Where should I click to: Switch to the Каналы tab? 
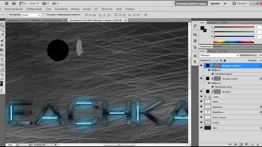tap(212, 51)
